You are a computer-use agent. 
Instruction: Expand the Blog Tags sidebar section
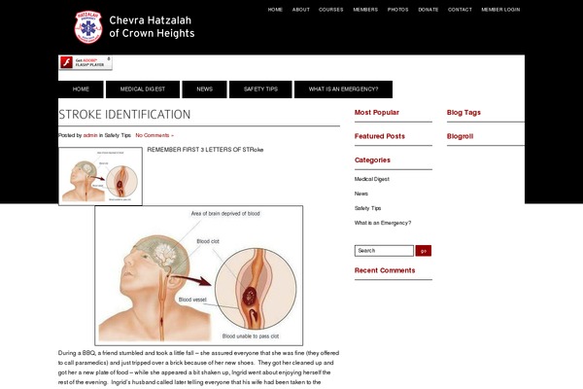[x=463, y=113]
